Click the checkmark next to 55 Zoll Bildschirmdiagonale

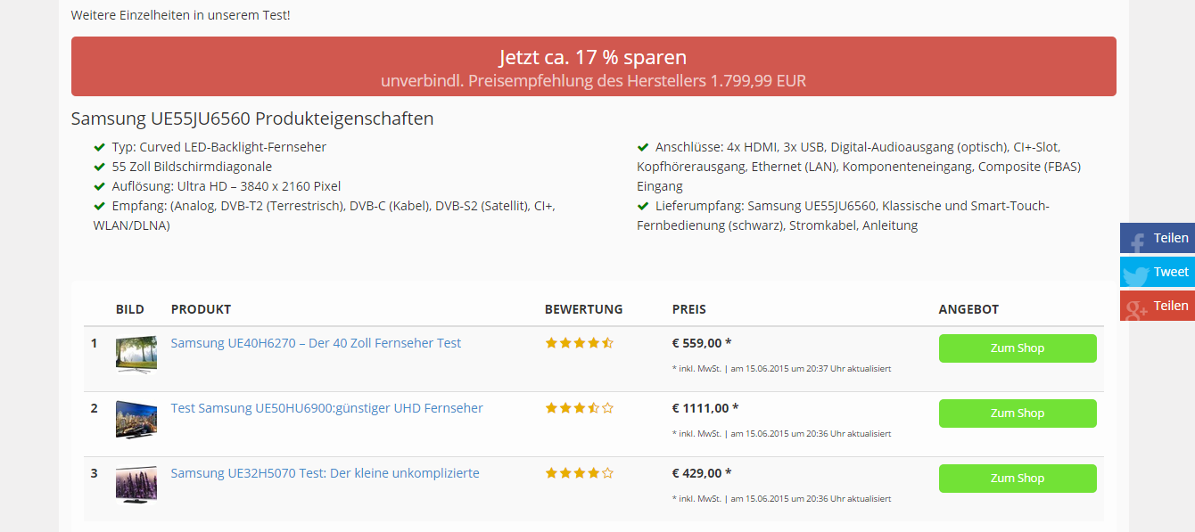coord(98,167)
